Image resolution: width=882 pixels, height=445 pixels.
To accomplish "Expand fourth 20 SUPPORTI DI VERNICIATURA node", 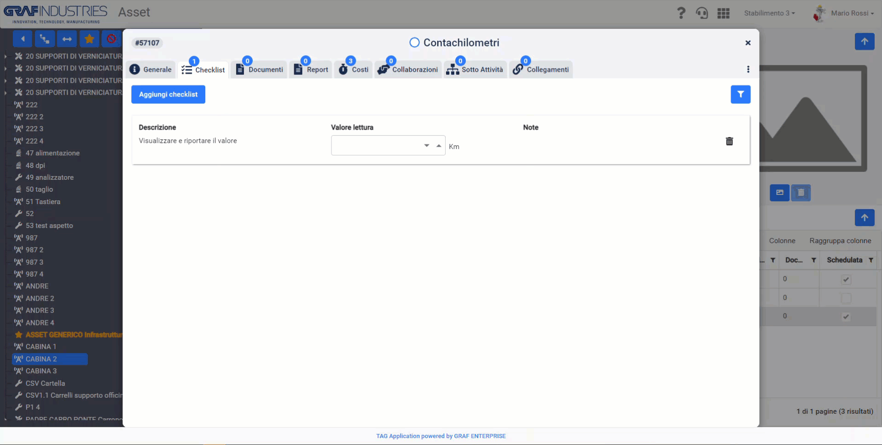I will (x=6, y=92).
